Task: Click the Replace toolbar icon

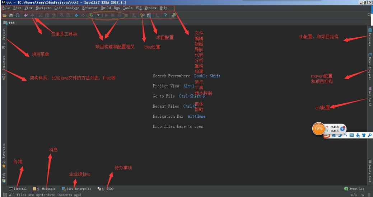Action: 68,15
